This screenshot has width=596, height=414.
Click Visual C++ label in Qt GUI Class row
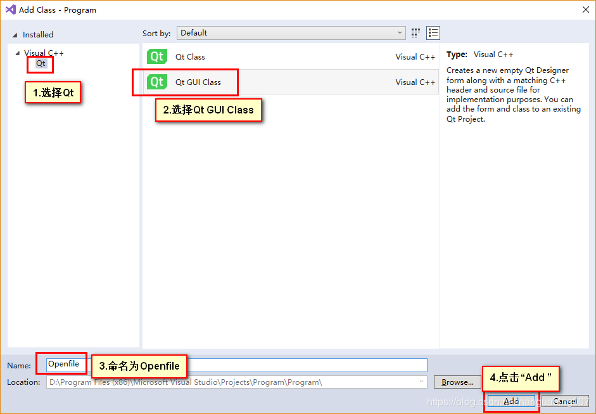pos(415,82)
